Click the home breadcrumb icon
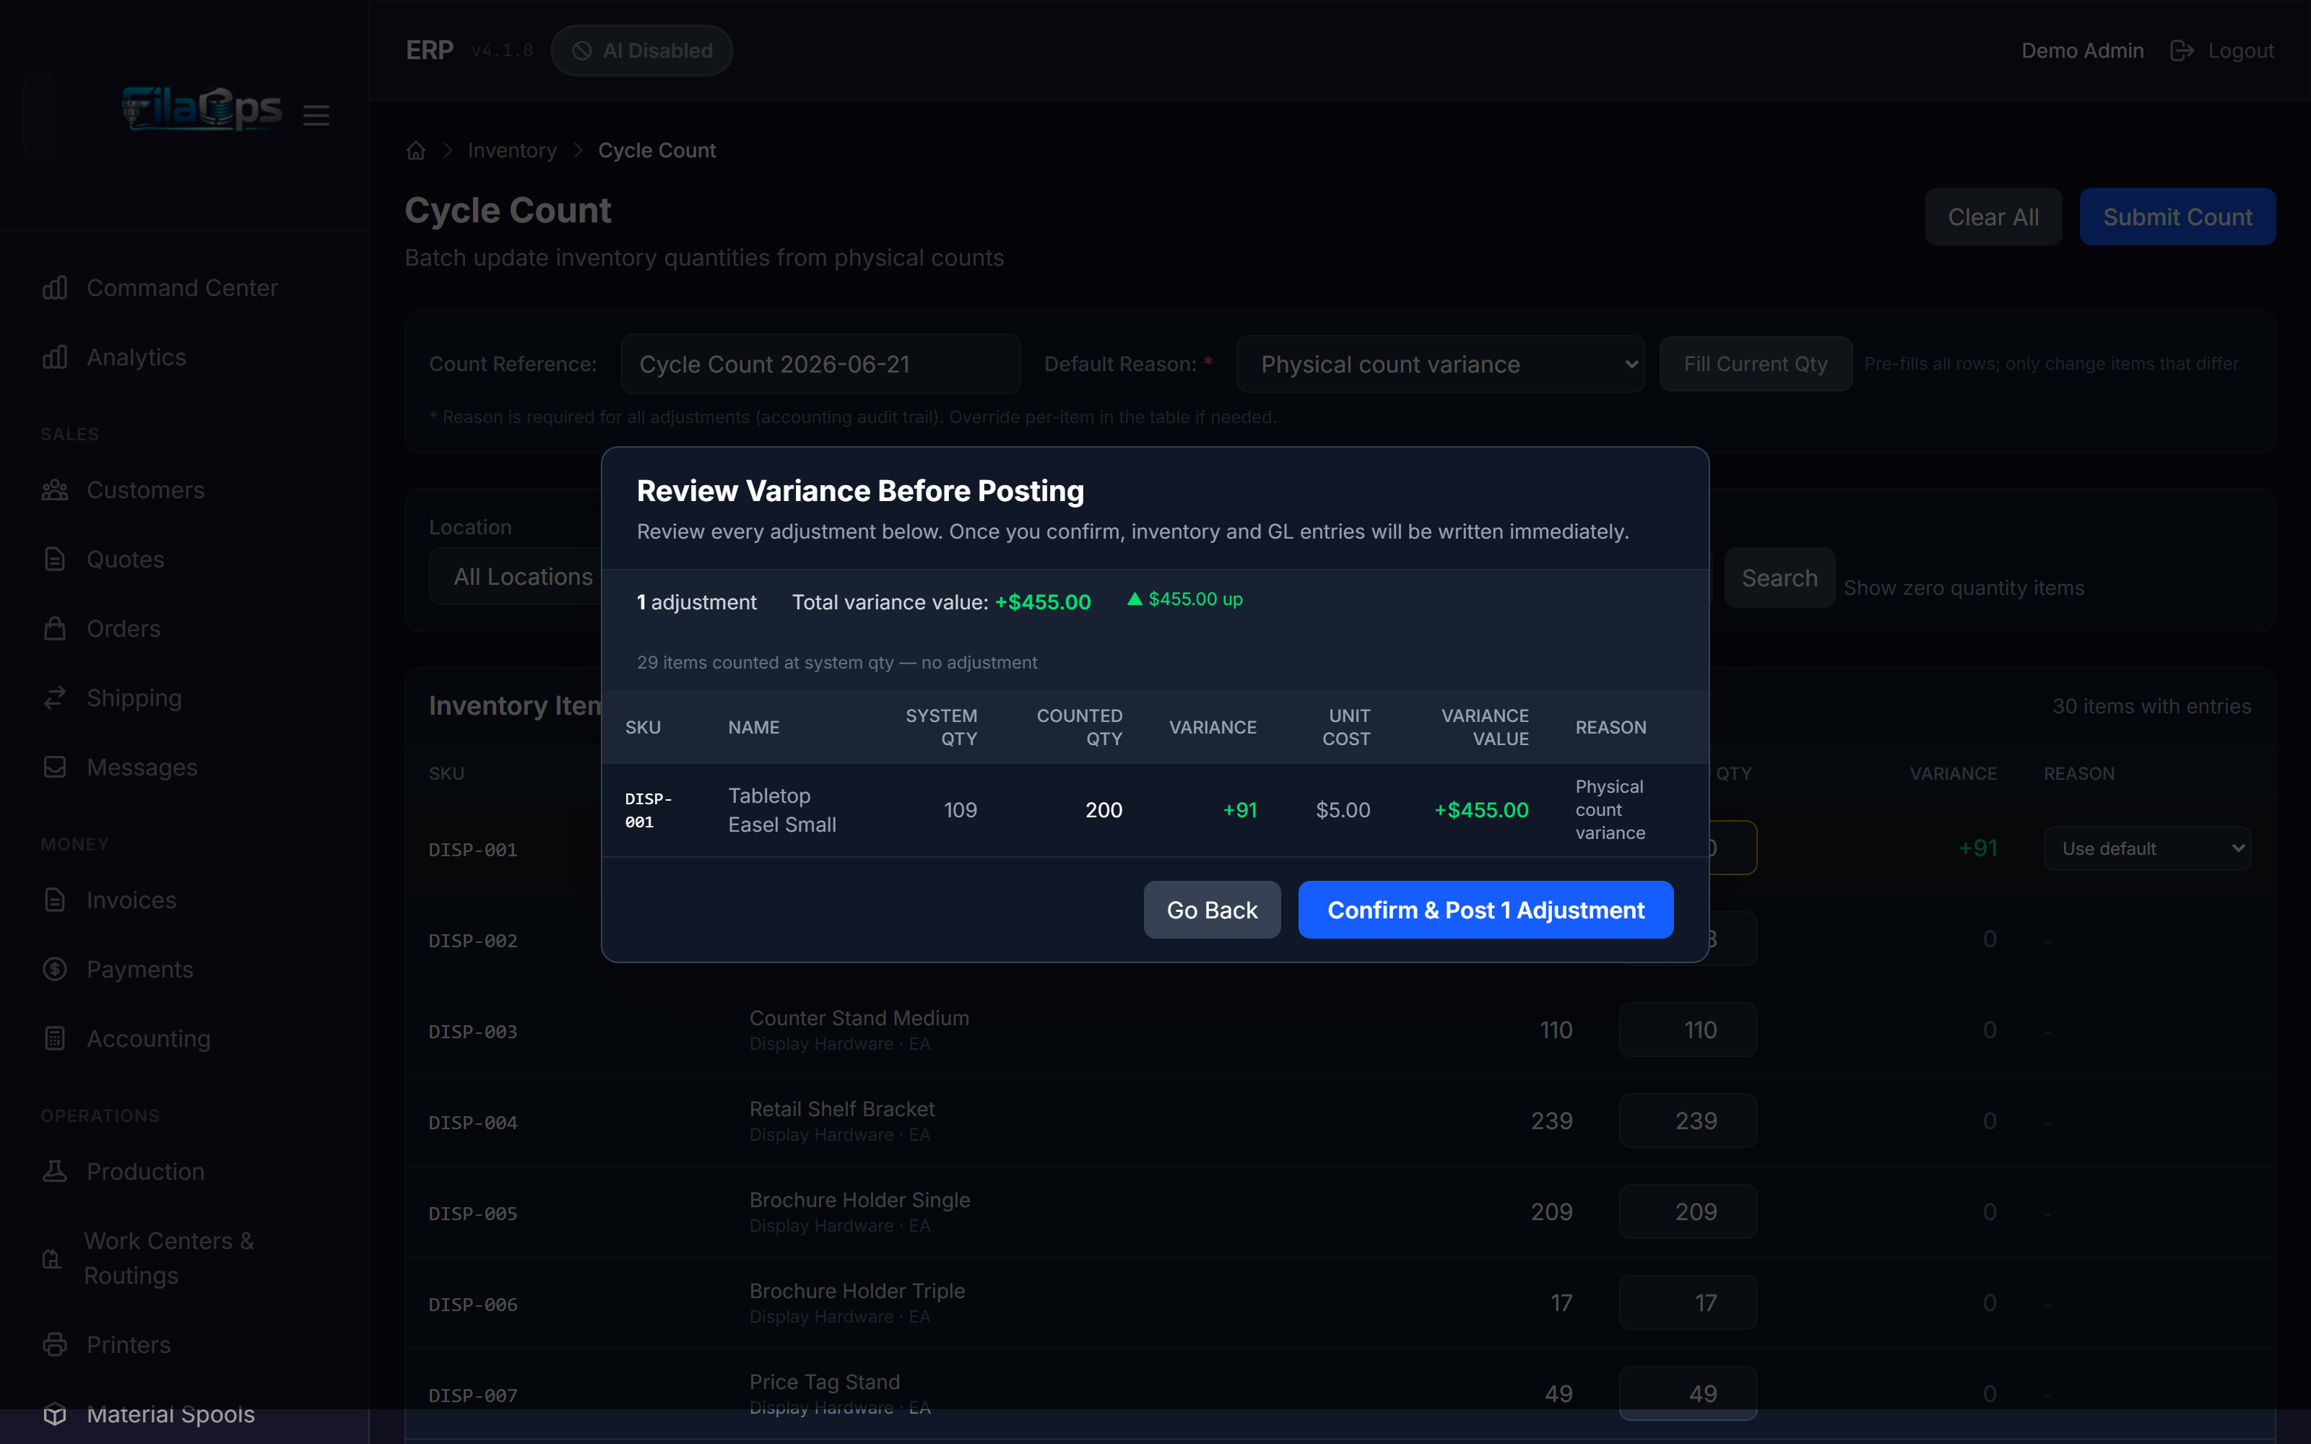Viewport: 2311px width, 1444px height. click(x=415, y=151)
